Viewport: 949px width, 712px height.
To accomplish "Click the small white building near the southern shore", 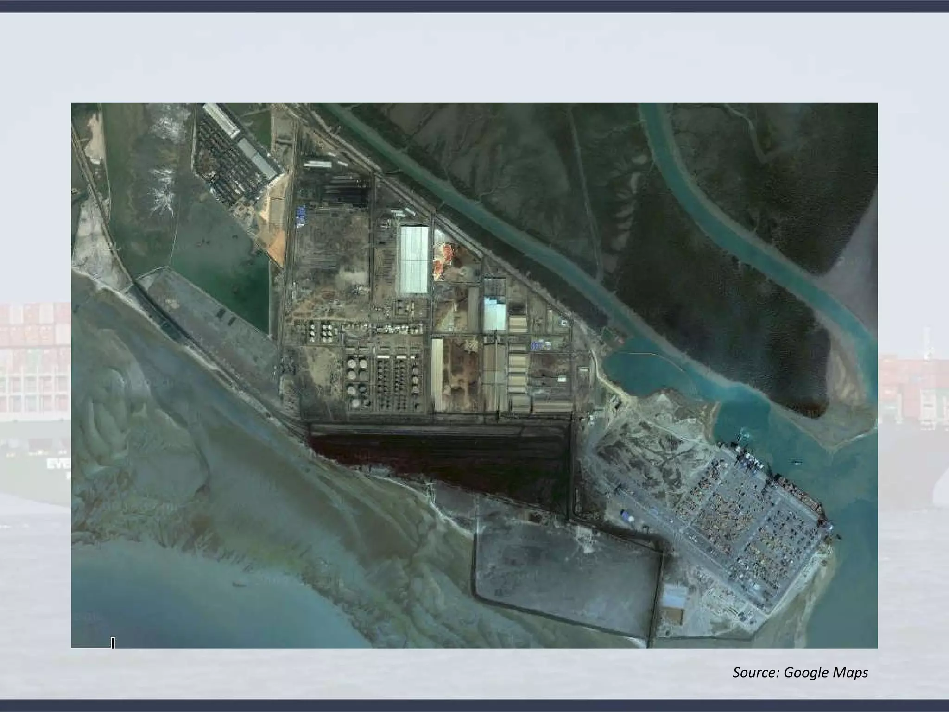I will point(674,598).
